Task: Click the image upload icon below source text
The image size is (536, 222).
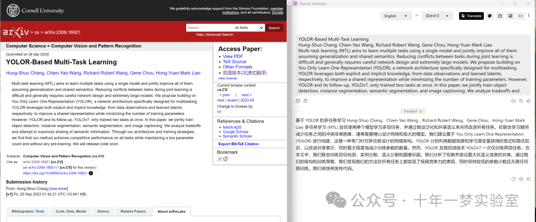Action: pyautogui.click(x=305, y=101)
